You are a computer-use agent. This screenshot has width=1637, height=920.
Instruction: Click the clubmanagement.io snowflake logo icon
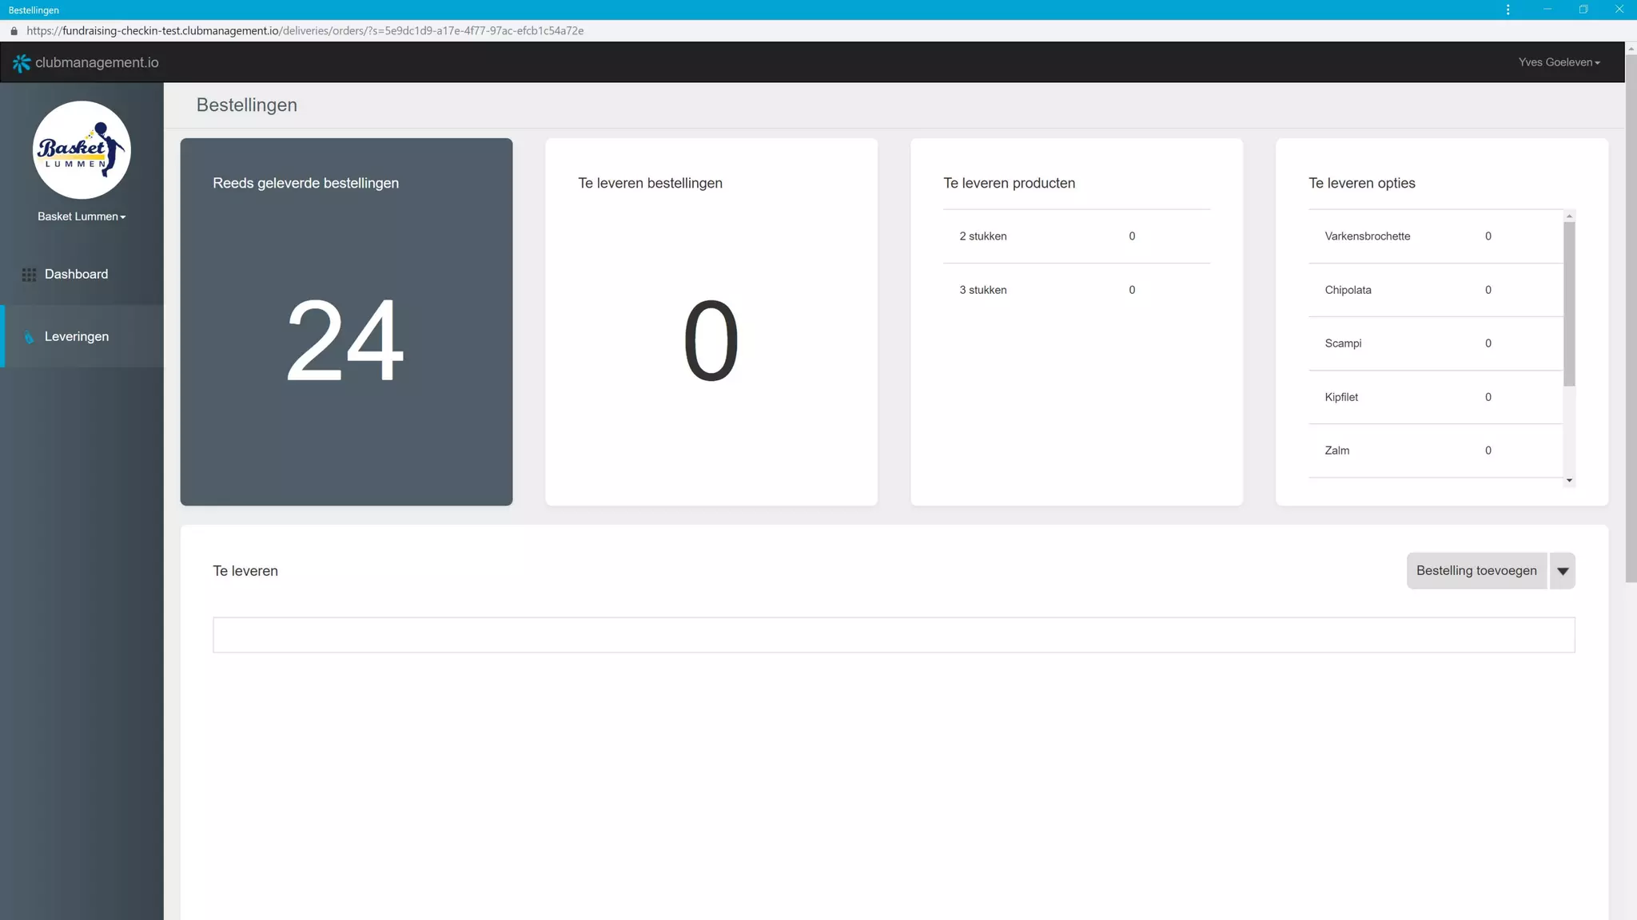point(22,63)
